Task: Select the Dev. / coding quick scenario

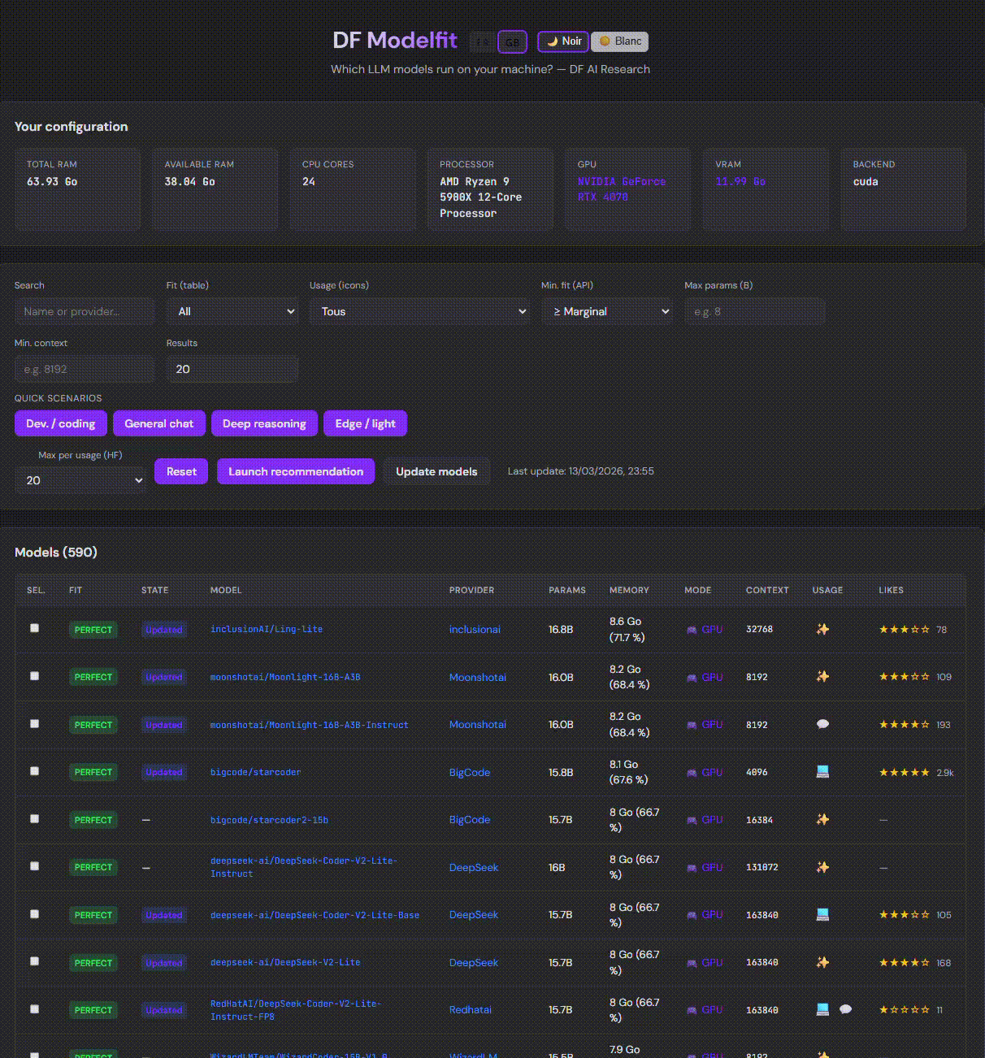Action: (x=60, y=423)
